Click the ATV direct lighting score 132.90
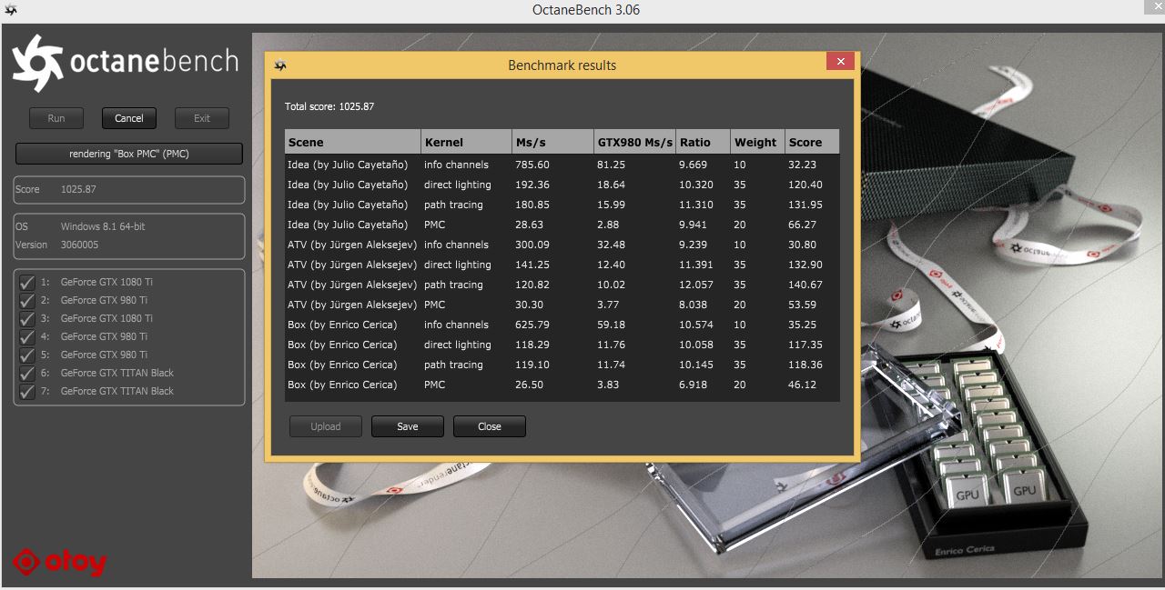The width and height of the screenshot is (1165, 590). pyautogui.click(x=805, y=265)
